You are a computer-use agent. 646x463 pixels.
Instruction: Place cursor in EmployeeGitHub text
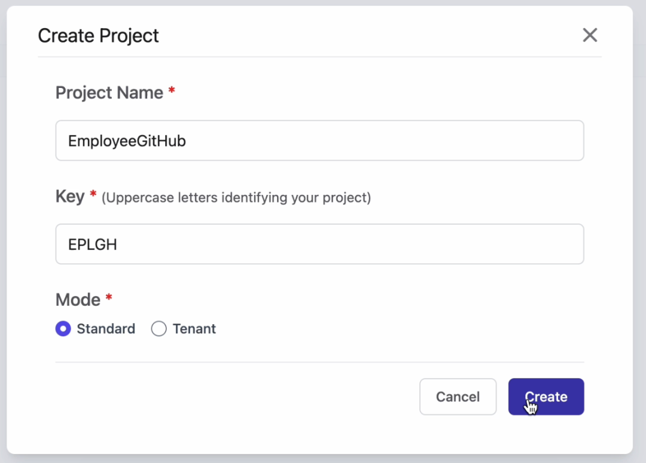(x=127, y=141)
